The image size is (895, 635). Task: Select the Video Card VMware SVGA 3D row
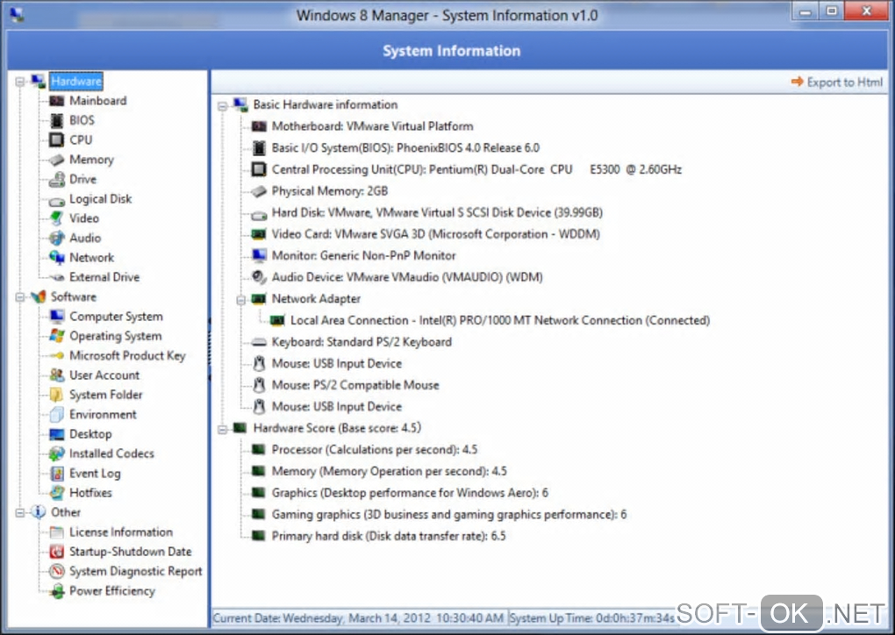click(435, 234)
